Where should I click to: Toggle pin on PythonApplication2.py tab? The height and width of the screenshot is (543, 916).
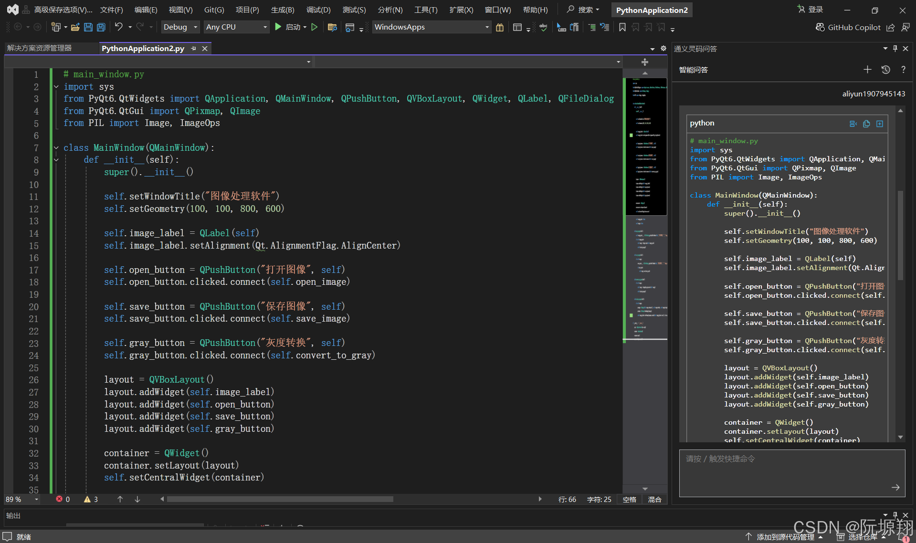pos(193,48)
